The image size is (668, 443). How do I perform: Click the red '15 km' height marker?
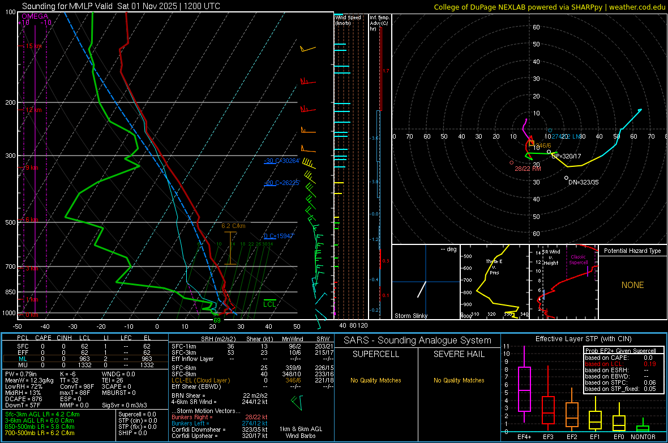pyautogui.click(x=33, y=46)
